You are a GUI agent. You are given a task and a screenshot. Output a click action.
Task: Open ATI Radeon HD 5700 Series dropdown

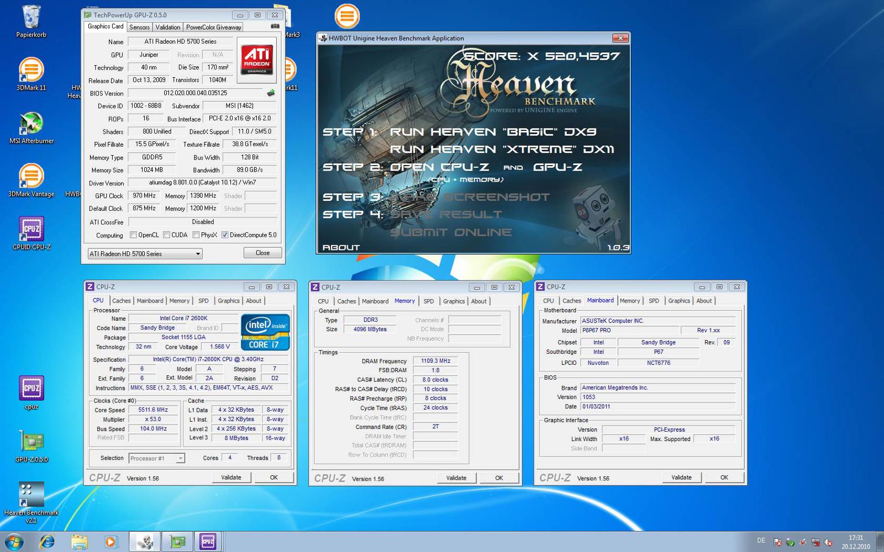(145, 253)
